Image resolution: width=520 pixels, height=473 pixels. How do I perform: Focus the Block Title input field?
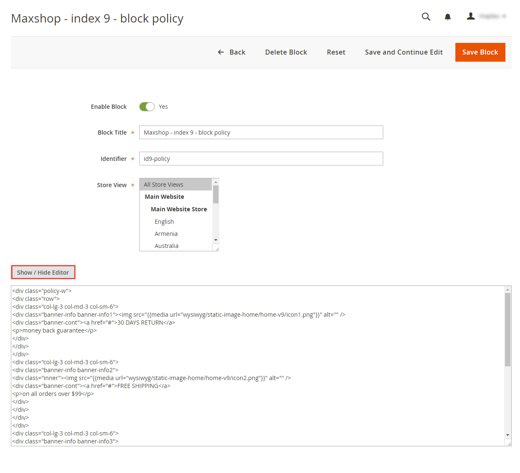click(x=261, y=133)
